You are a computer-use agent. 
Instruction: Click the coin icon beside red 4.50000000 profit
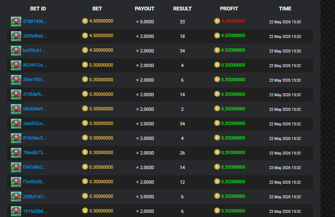(x=217, y=21)
